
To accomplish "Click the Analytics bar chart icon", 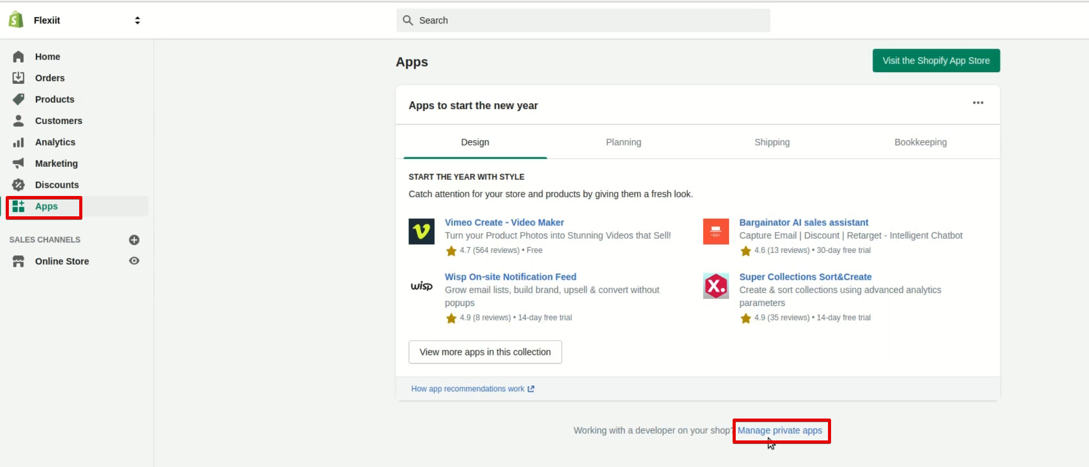I will [18, 142].
